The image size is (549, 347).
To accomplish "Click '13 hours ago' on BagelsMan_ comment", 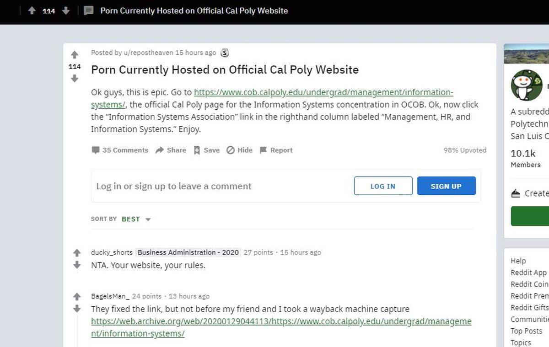I will pyautogui.click(x=189, y=296).
